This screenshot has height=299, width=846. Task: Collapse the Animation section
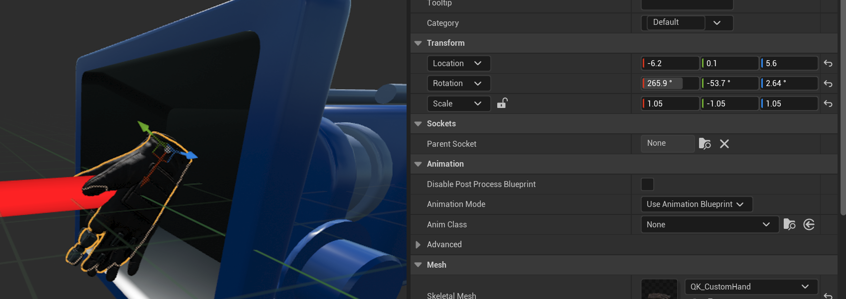(x=418, y=164)
